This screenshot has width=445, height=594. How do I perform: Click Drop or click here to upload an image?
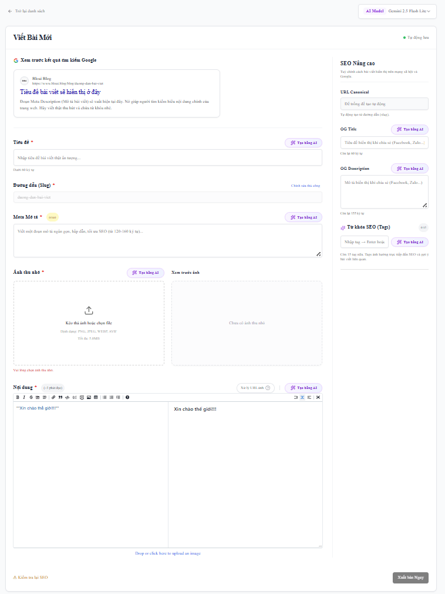(168, 553)
